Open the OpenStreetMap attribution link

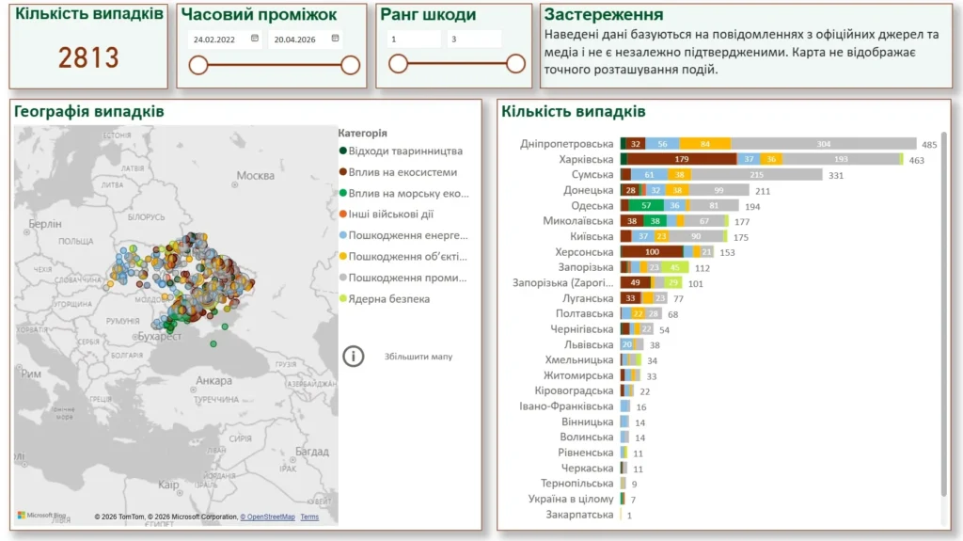click(267, 517)
